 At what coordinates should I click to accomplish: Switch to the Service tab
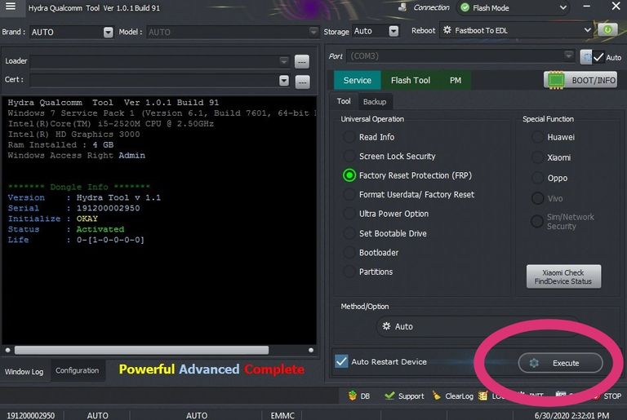[x=357, y=80]
